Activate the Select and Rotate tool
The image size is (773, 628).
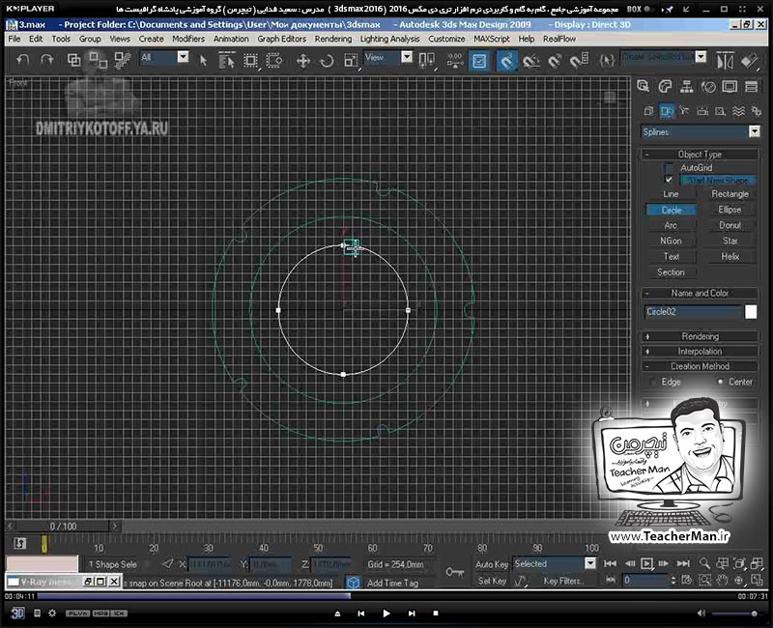[327, 61]
